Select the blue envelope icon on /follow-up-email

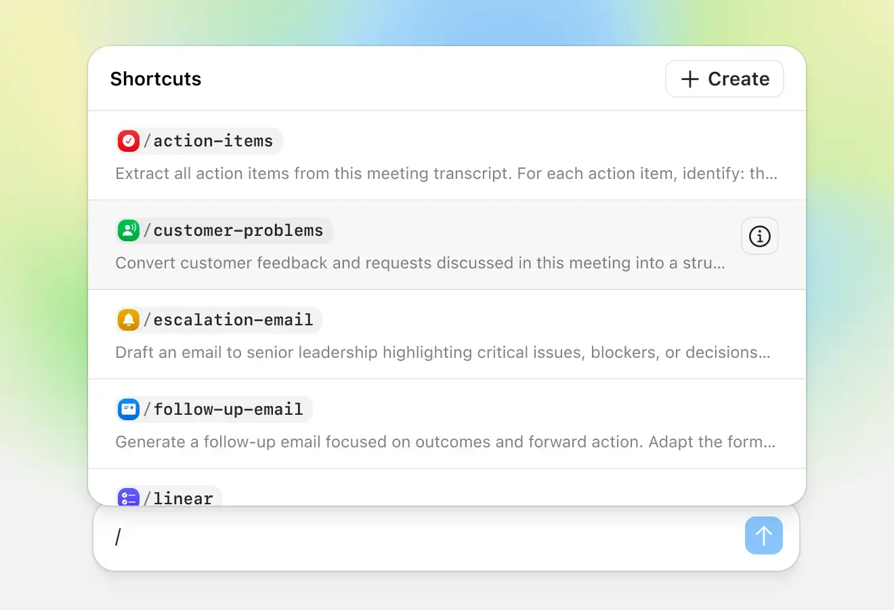pyautogui.click(x=129, y=409)
